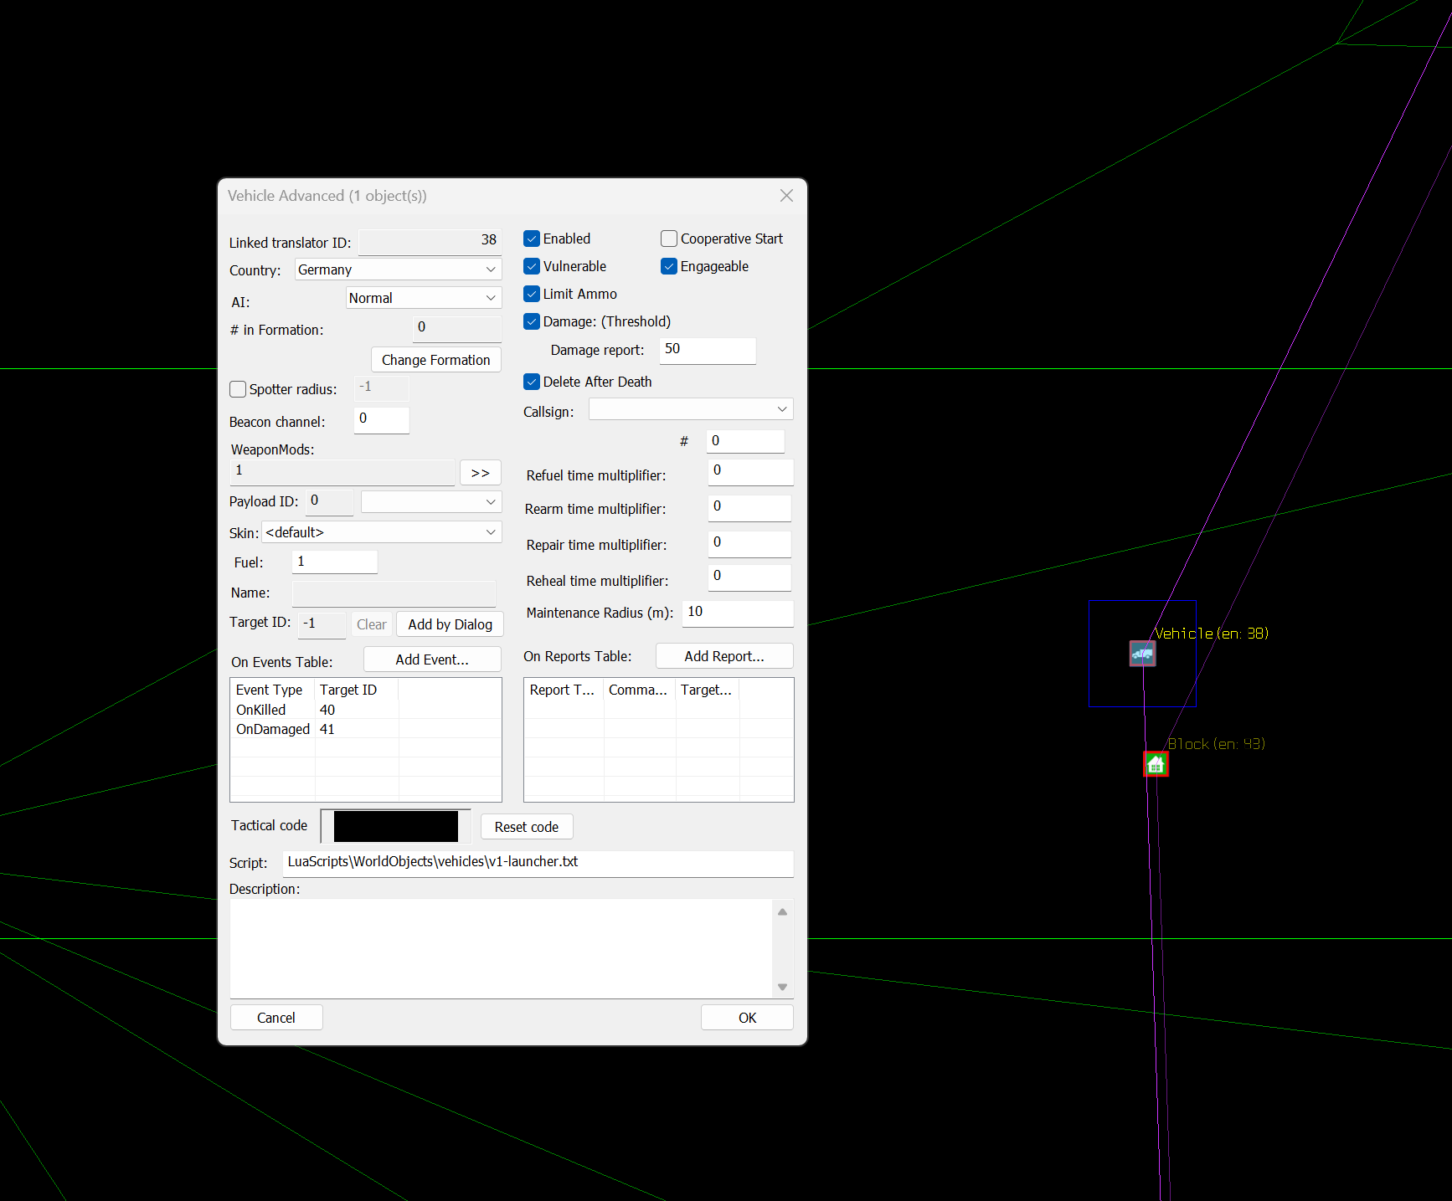Expand the Callsign combo box
1452x1201 pixels.
point(690,409)
